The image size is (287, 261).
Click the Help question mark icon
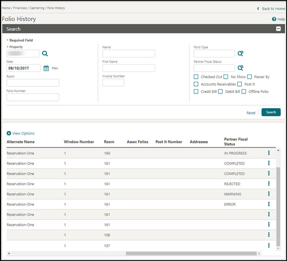pyautogui.click(x=274, y=19)
